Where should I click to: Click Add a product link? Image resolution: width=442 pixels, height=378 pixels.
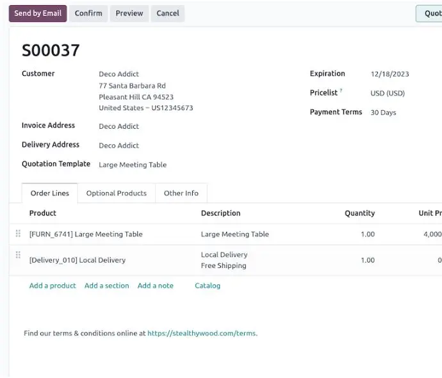53,286
